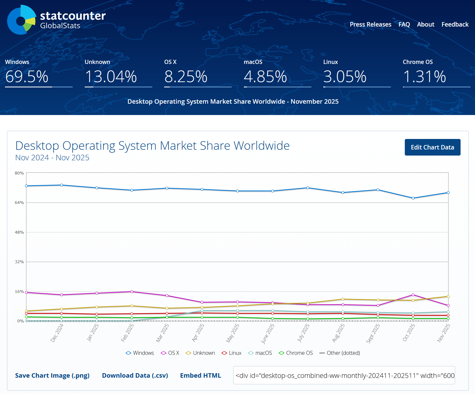Click the Chrome OS 1.31% header statistic
The width and height of the screenshot is (475, 394).
click(437, 73)
